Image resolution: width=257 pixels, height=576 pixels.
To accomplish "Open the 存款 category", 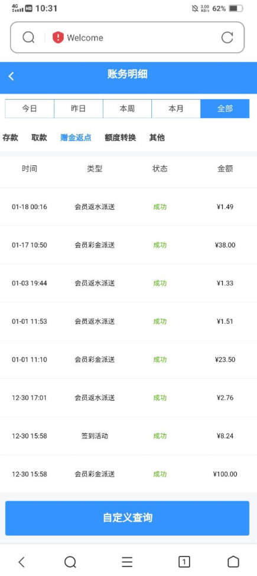I will [10, 138].
